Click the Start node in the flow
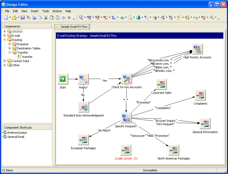 click(63, 79)
